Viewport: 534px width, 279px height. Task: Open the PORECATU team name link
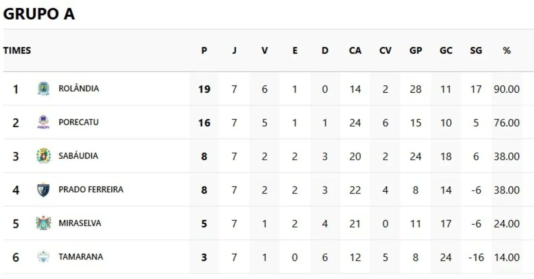click(x=79, y=122)
